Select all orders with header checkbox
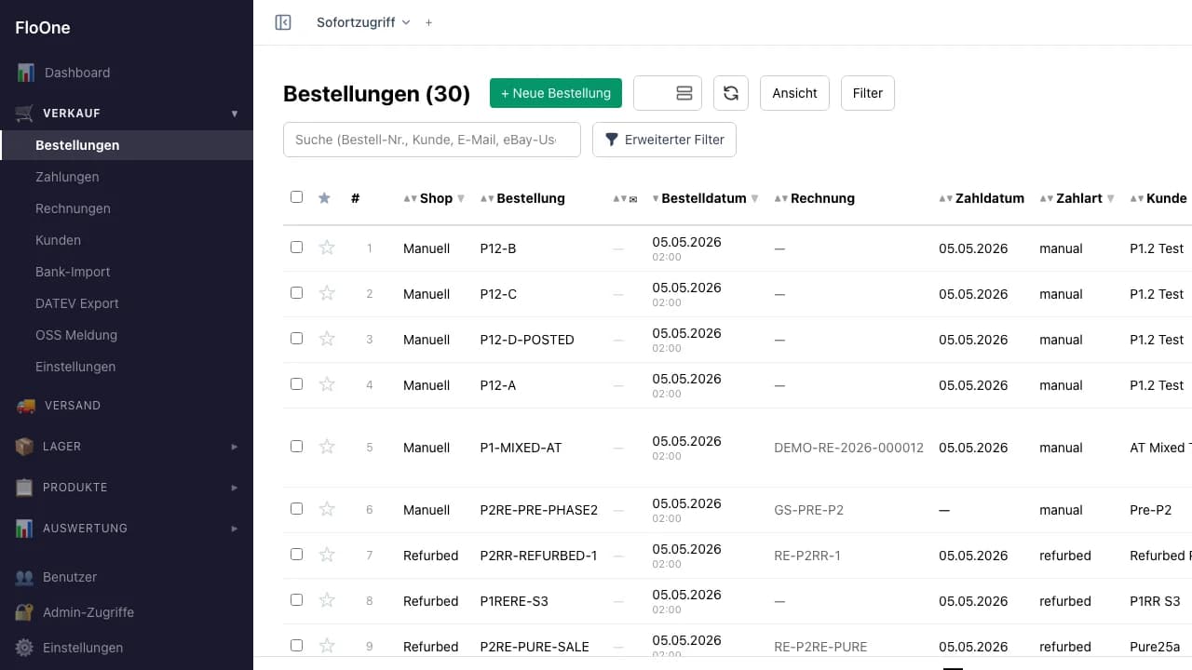The height and width of the screenshot is (670, 1192). tap(296, 197)
